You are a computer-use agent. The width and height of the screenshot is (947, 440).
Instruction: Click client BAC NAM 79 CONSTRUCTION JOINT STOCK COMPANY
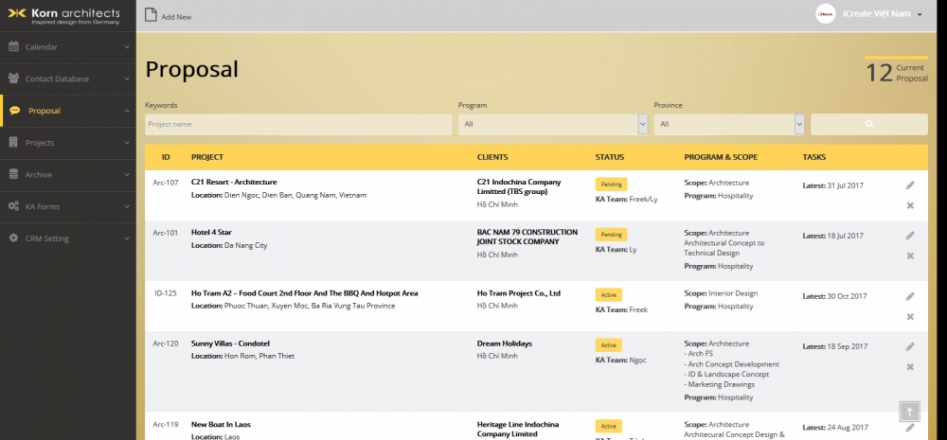(527, 238)
